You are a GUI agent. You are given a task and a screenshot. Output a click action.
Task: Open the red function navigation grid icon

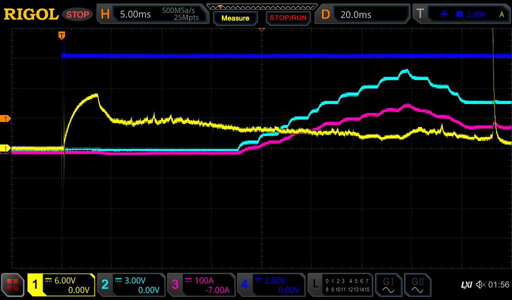(13, 285)
